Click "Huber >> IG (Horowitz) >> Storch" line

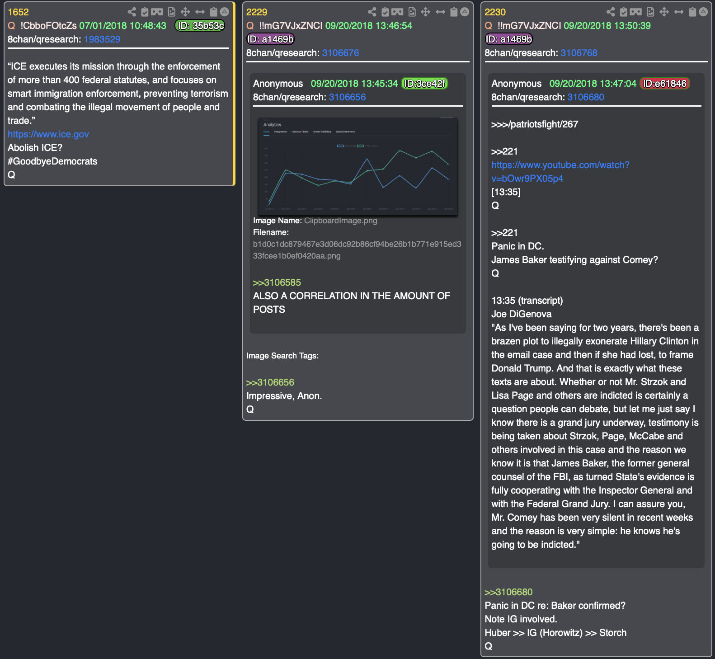coord(555,633)
